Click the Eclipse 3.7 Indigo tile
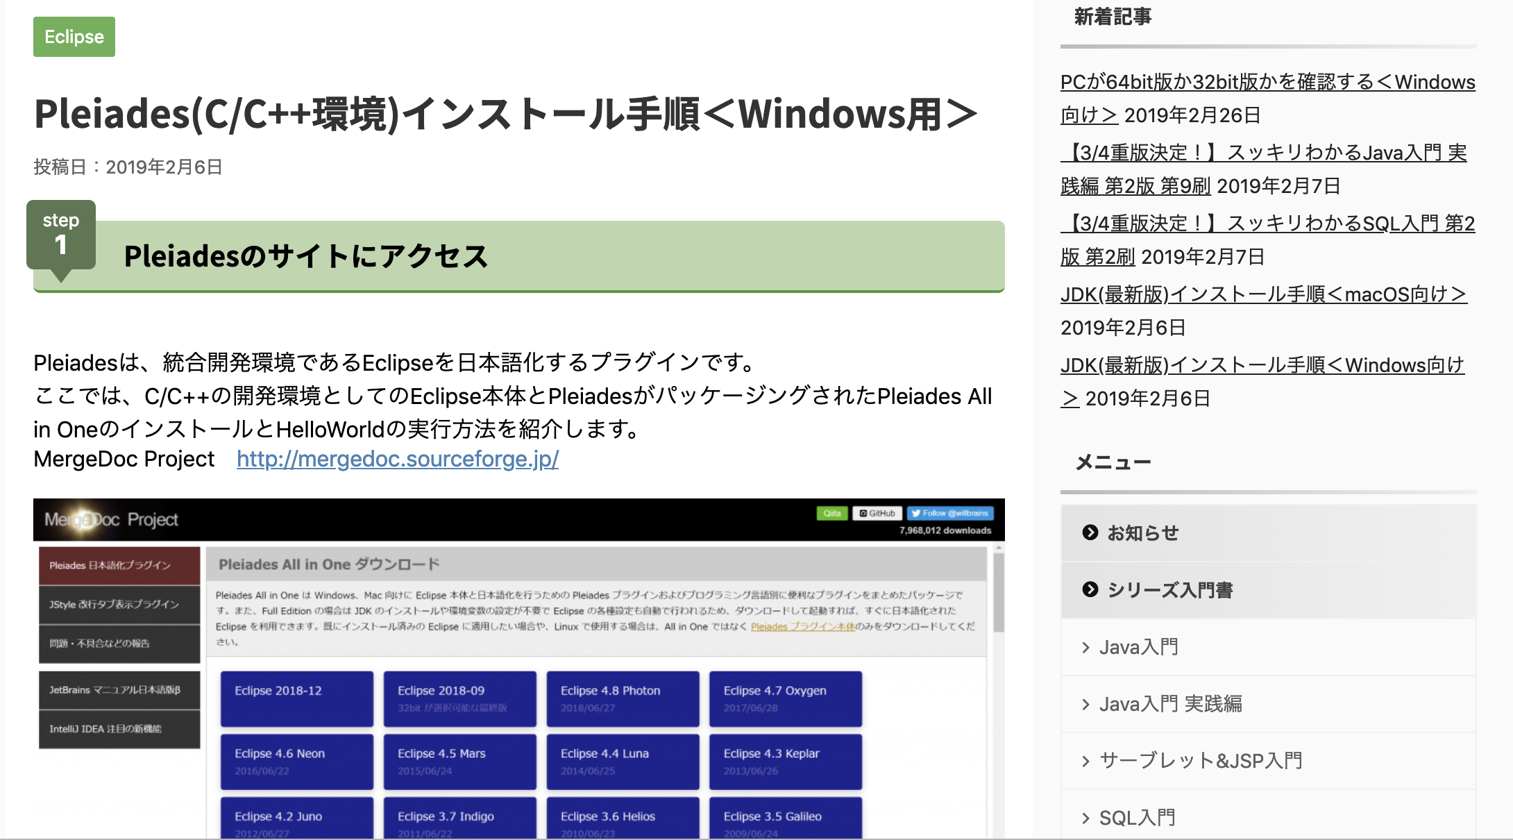Image resolution: width=1513 pixels, height=840 pixels. tap(460, 818)
